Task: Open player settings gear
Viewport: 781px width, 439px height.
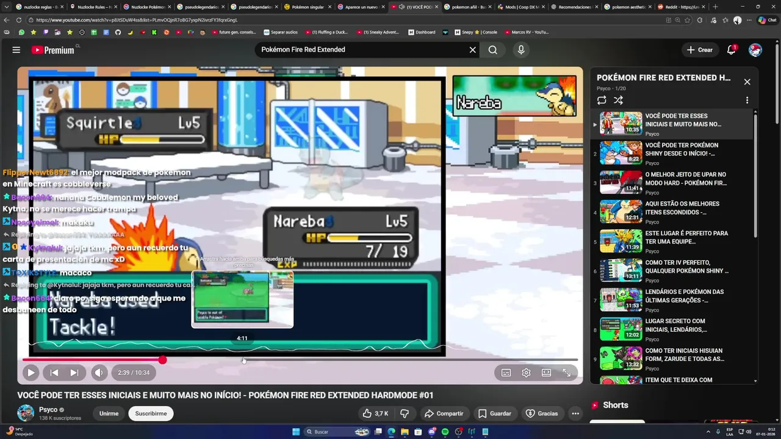Action: tap(526, 373)
